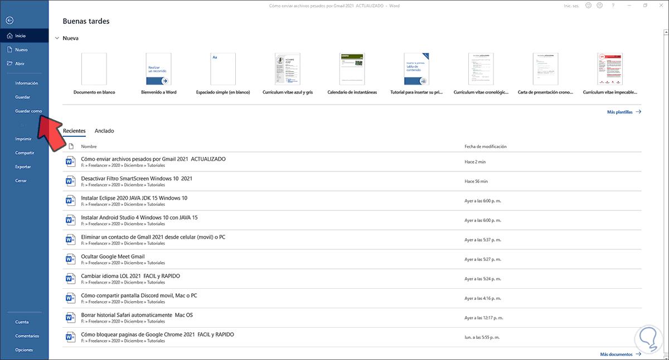This screenshot has width=669, height=360.
Task: Select Currículum vitae cronológico template
Action: tap(481, 73)
